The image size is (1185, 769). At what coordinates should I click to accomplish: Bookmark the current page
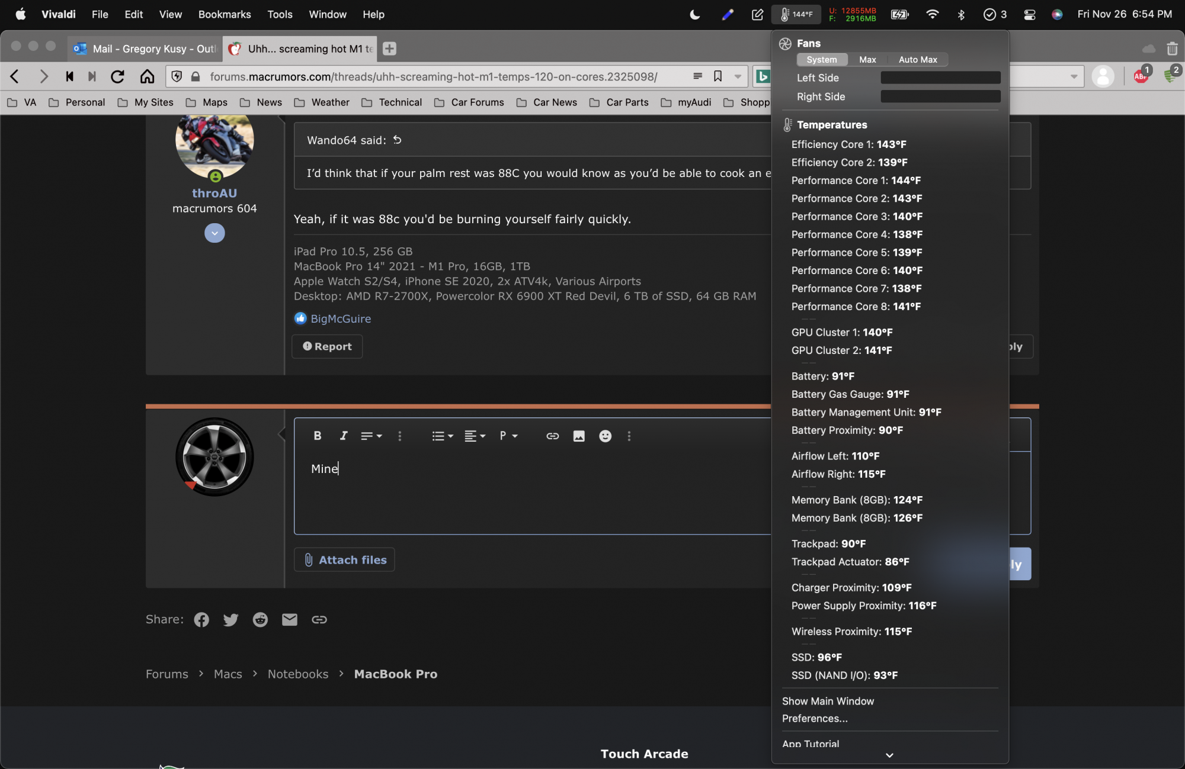click(718, 76)
